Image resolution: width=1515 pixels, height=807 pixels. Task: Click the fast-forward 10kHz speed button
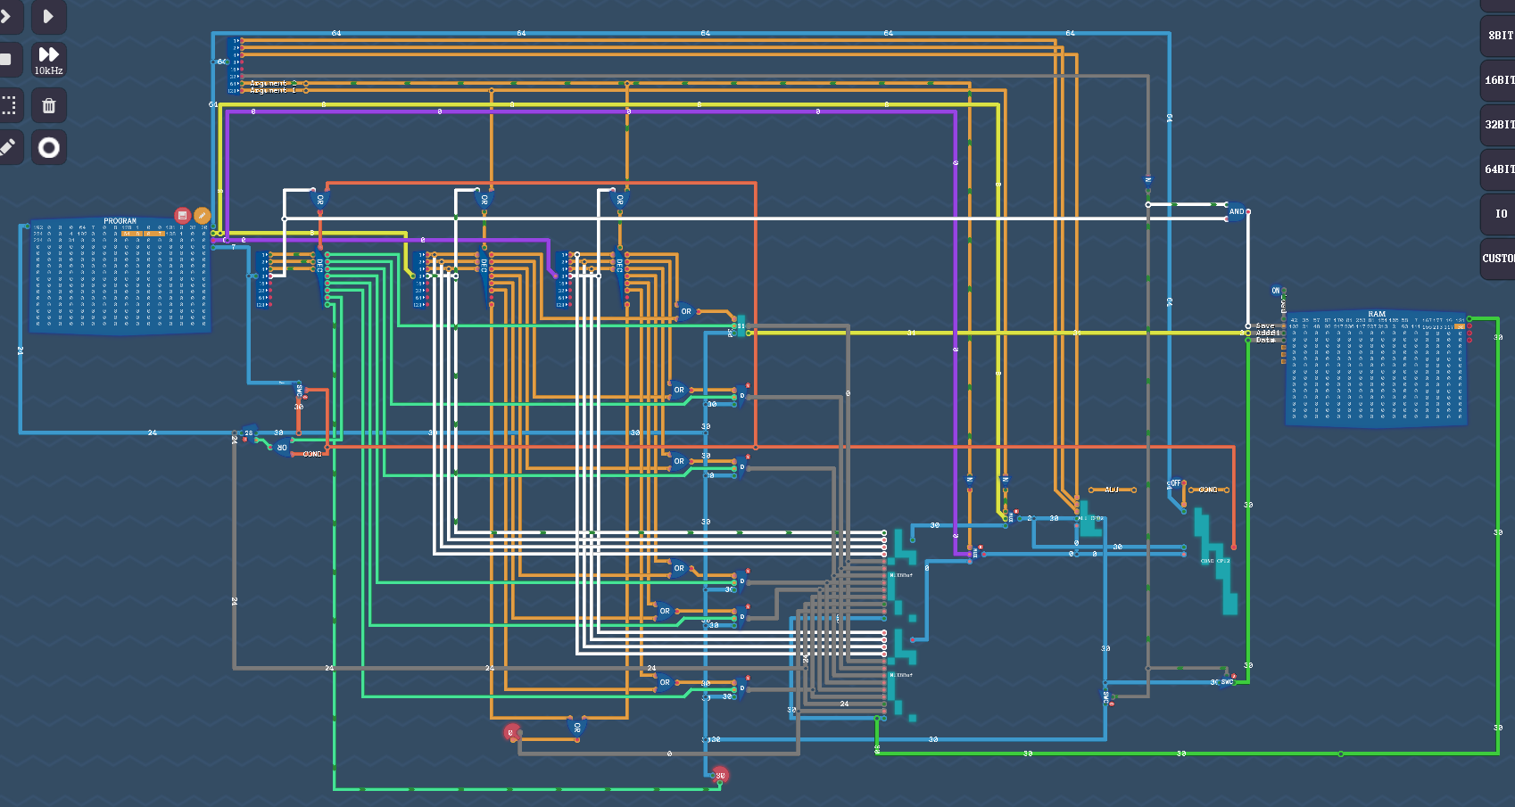[x=49, y=59]
